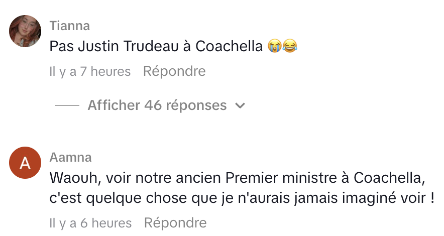
Task: Reply to Aamna's comment with Répondre
Action: [175, 222]
